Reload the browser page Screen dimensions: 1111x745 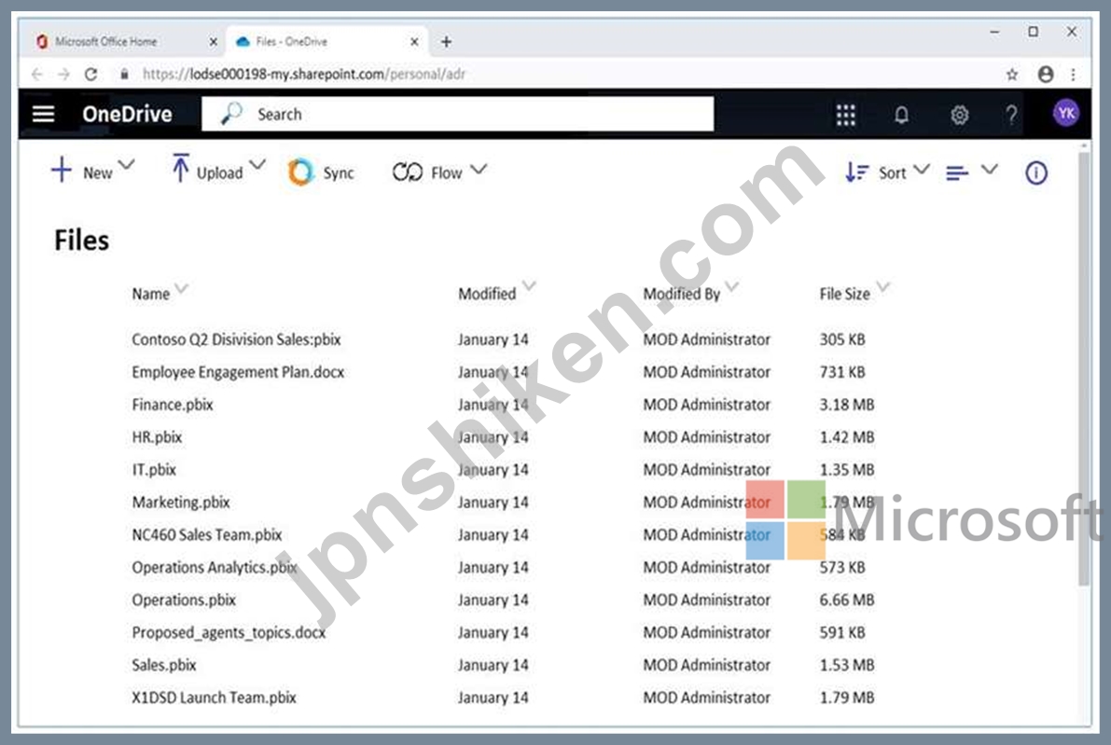tap(90, 75)
